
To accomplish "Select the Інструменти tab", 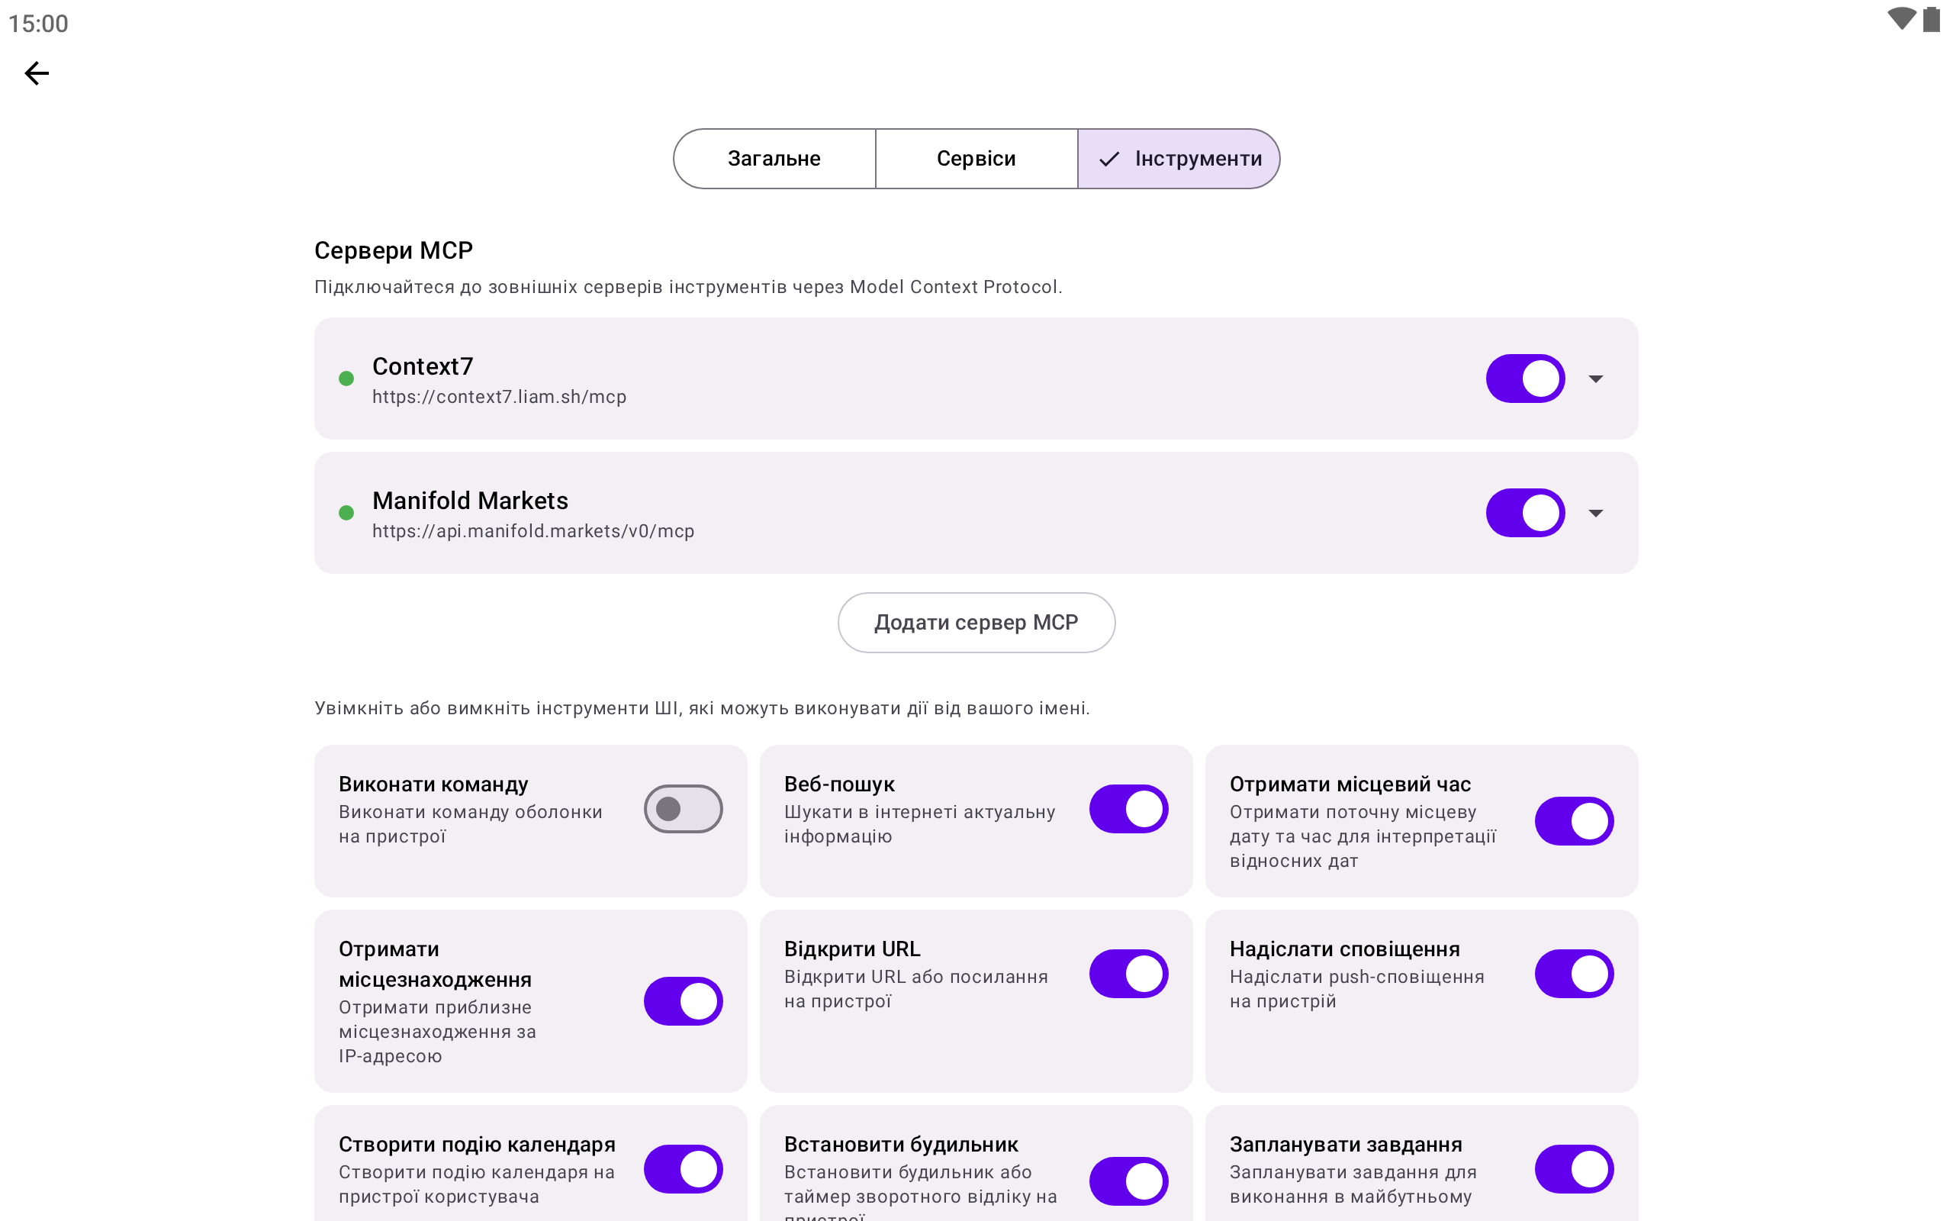I will pos(1179,159).
